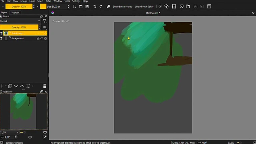Move the layer up
The height and width of the screenshot is (144, 256).
pyautogui.click(x=22, y=86)
